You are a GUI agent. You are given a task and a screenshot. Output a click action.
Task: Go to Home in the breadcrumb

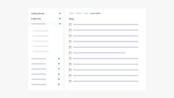[72, 13]
